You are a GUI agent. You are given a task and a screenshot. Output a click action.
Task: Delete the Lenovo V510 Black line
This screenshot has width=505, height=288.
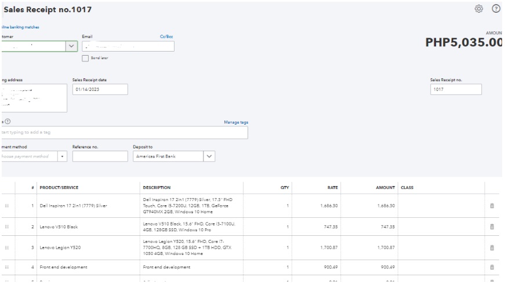(492, 227)
